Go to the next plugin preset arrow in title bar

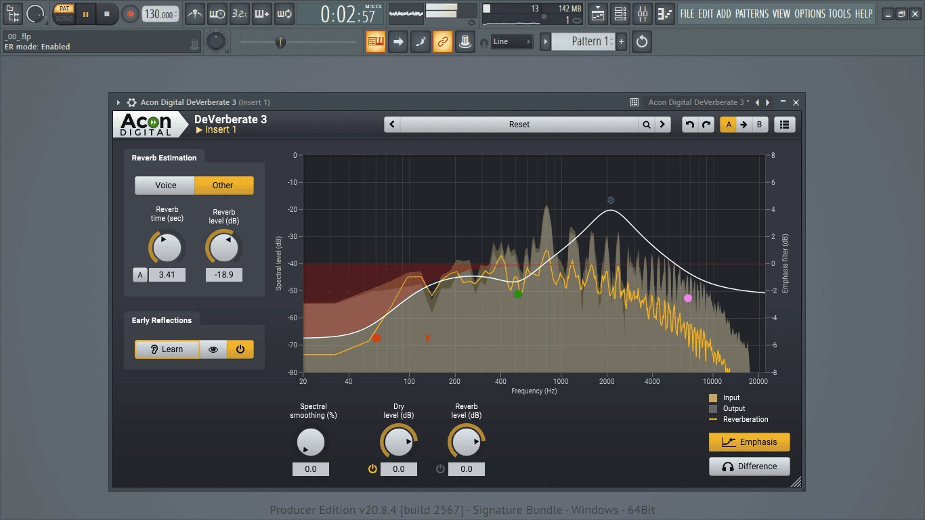click(768, 102)
